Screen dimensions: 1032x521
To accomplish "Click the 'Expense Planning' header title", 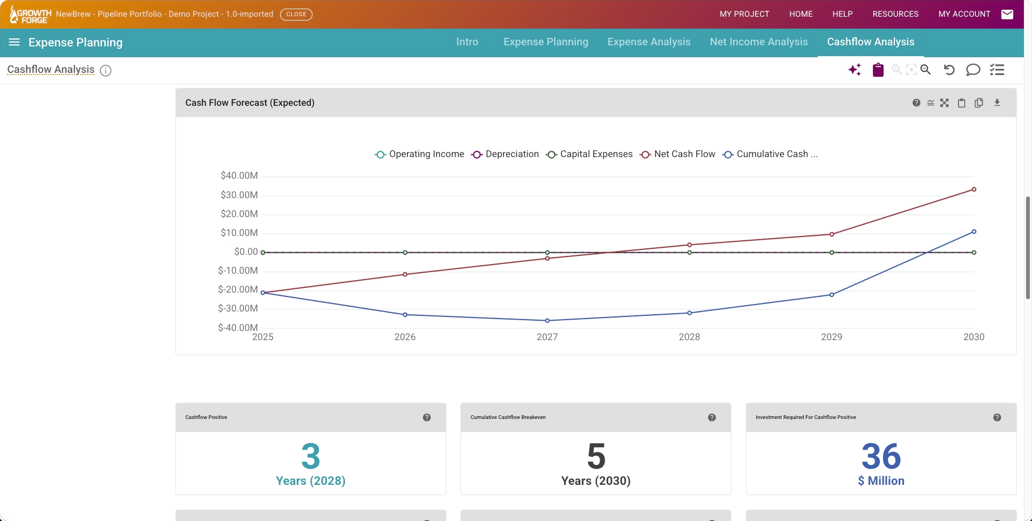I will click(76, 42).
